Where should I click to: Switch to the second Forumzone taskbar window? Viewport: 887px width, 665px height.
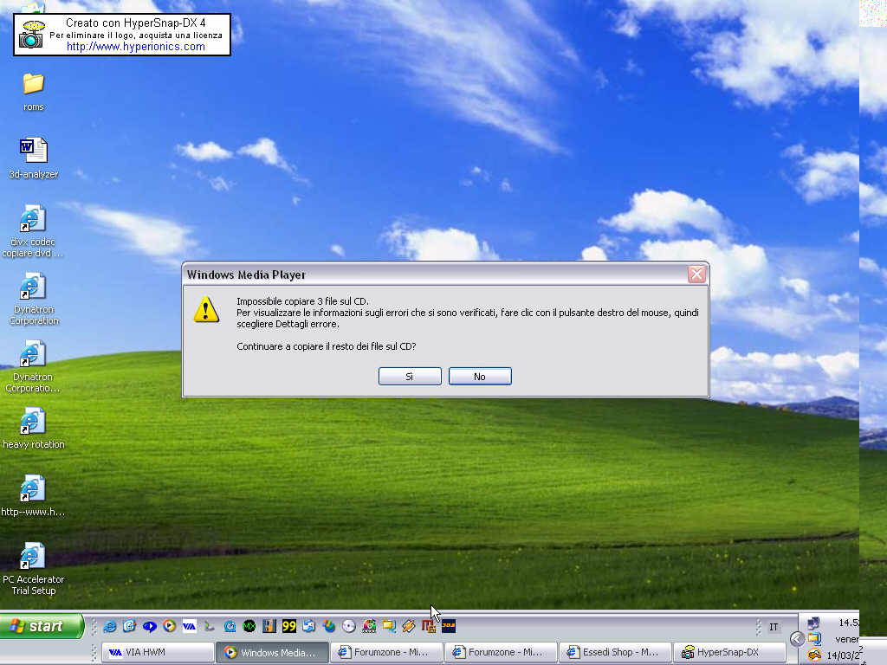(x=501, y=653)
